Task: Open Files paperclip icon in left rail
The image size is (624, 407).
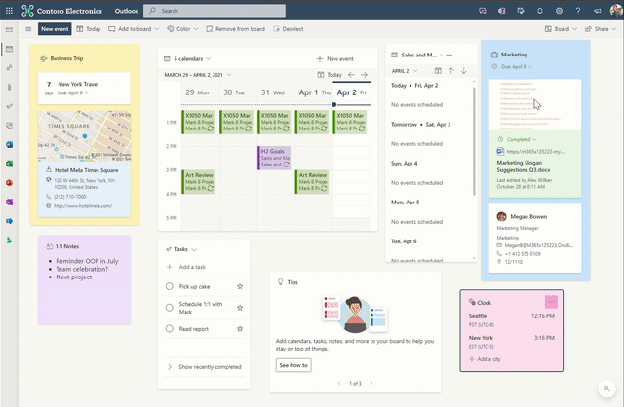Action: [x=9, y=87]
